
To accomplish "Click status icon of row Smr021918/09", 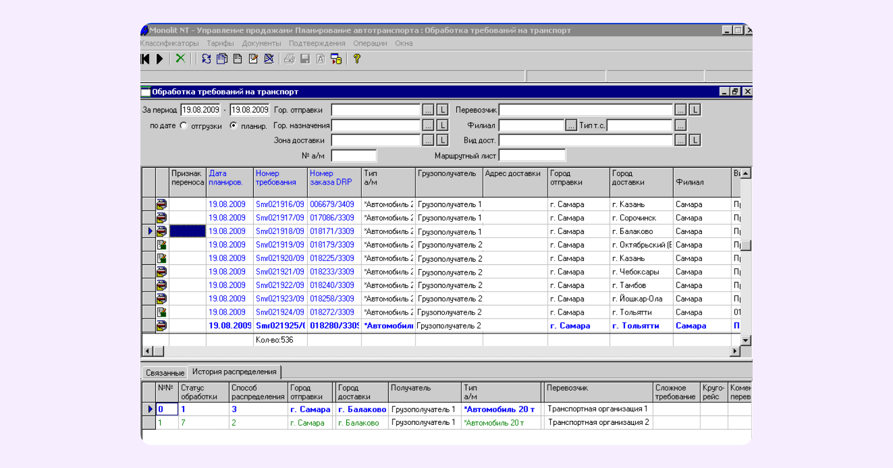I will 162,231.
